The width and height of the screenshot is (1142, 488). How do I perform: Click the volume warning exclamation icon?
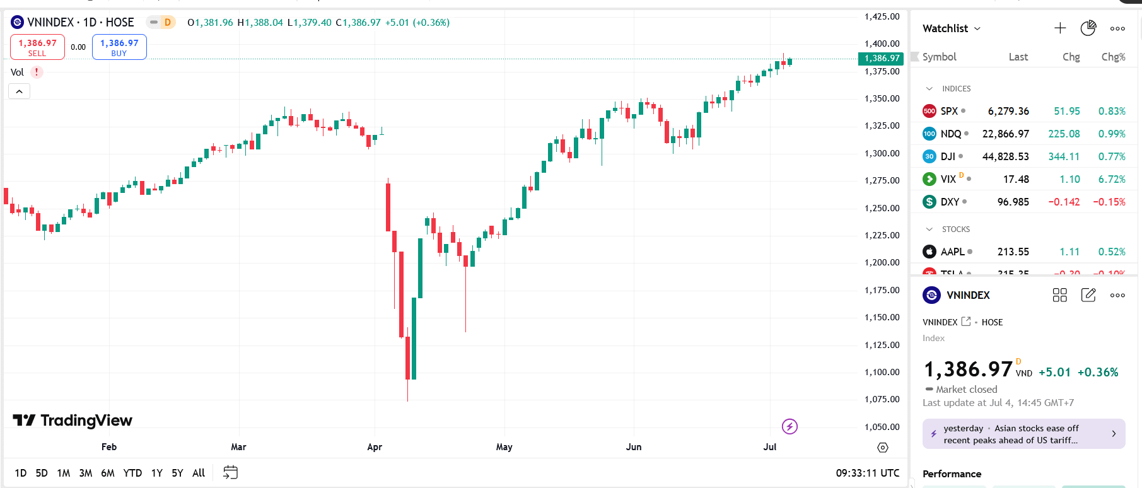click(x=37, y=73)
